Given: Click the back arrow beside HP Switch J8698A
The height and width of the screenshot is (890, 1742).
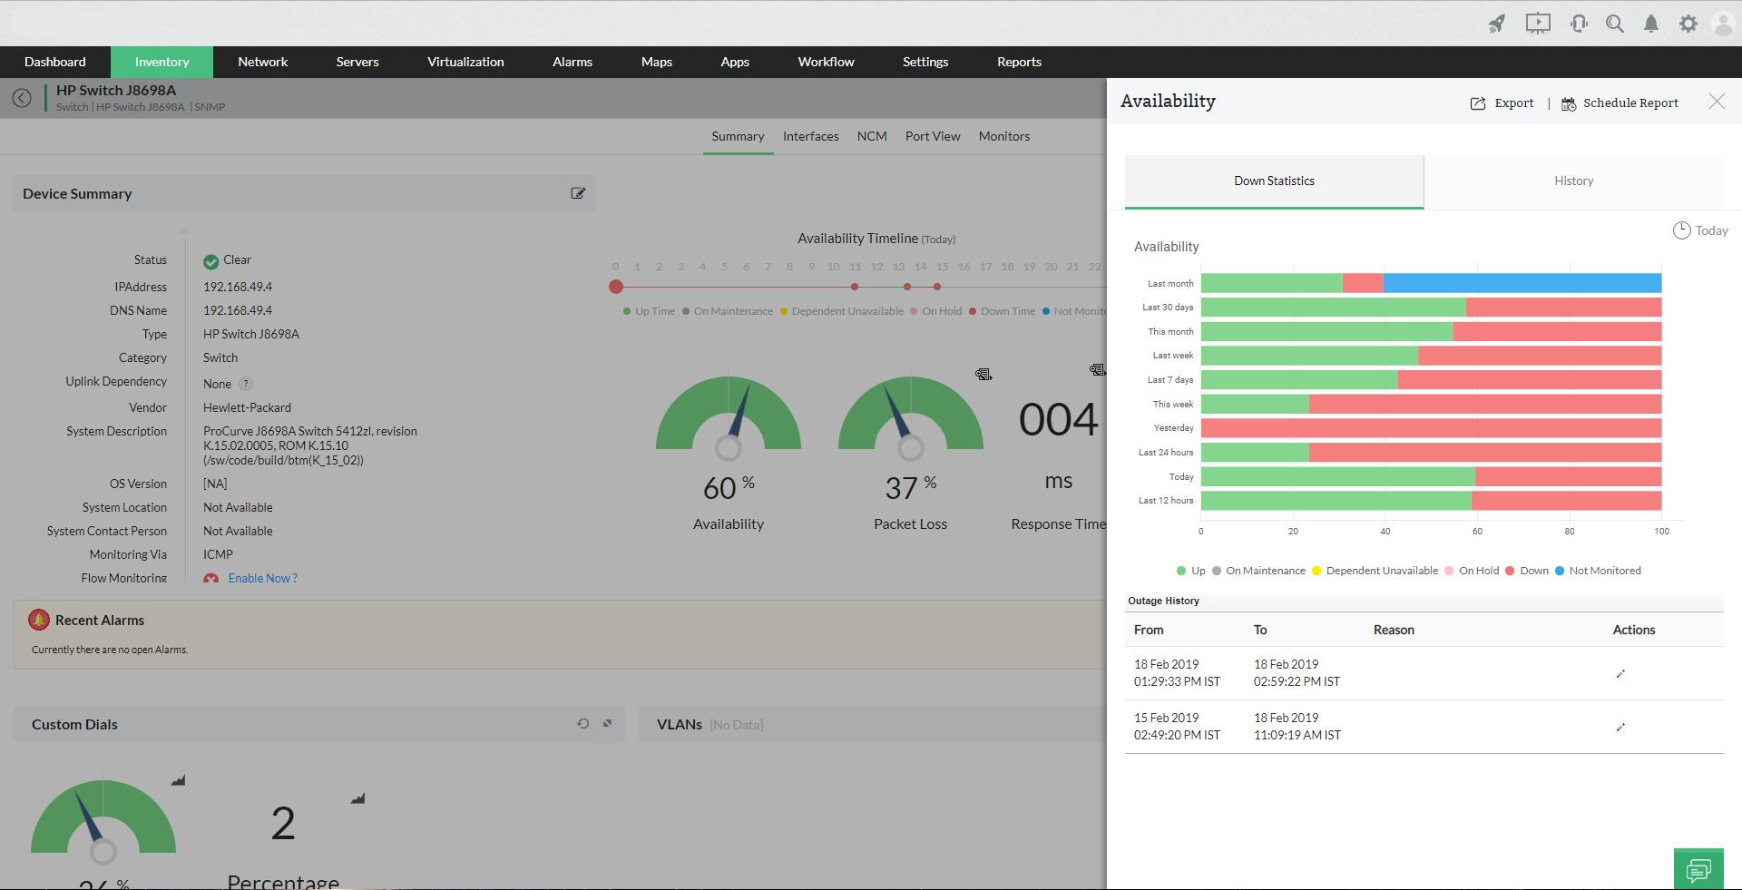Looking at the screenshot, I should [22, 98].
